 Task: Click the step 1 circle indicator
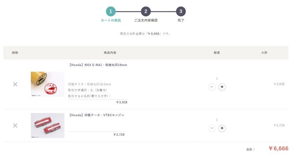click(x=111, y=12)
